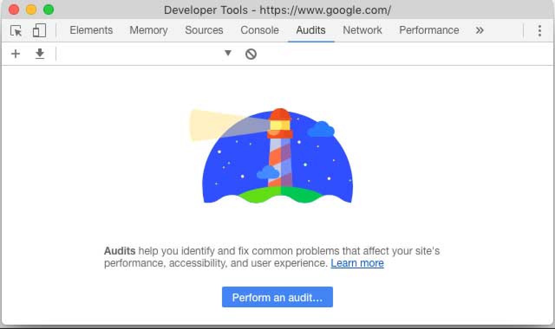Screen dimensions: 555x329
Task: Click the bold 'Audits' word in description
Action: point(120,251)
